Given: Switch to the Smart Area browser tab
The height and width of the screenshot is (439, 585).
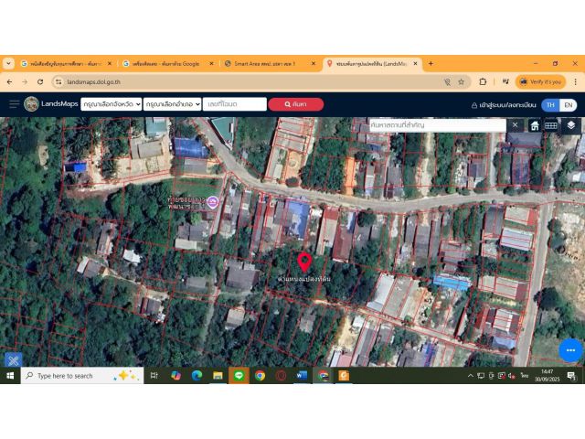Looking at the screenshot, I should tap(264, 63).
